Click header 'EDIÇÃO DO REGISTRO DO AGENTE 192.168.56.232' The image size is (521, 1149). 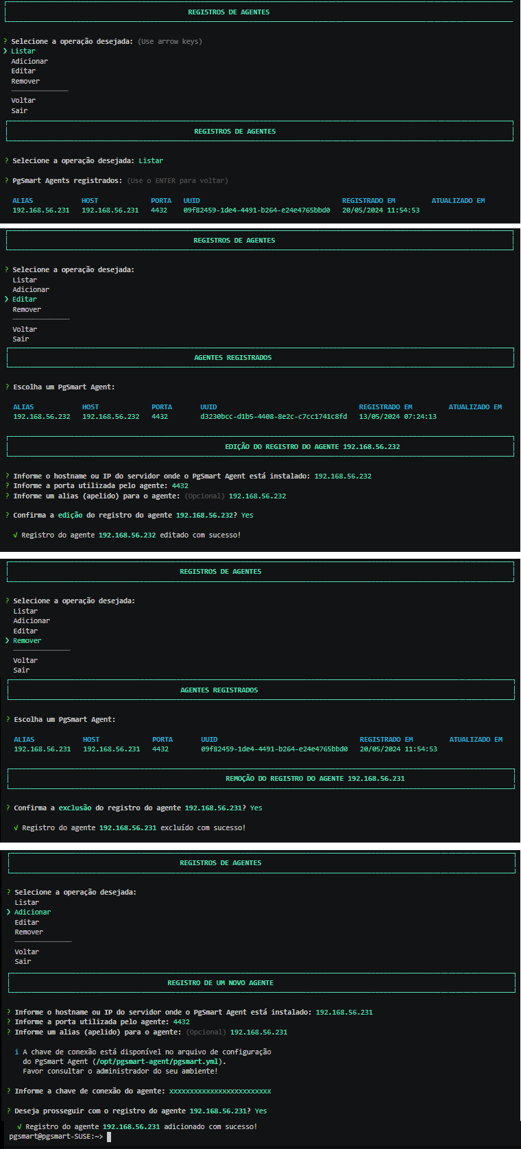click(313, 447)
